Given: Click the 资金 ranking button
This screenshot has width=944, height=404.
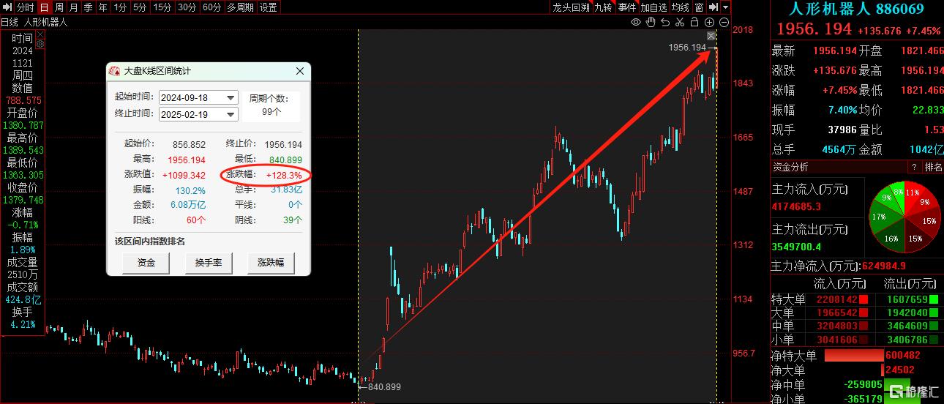Looking at the screenshot, I should click(146, 262).
